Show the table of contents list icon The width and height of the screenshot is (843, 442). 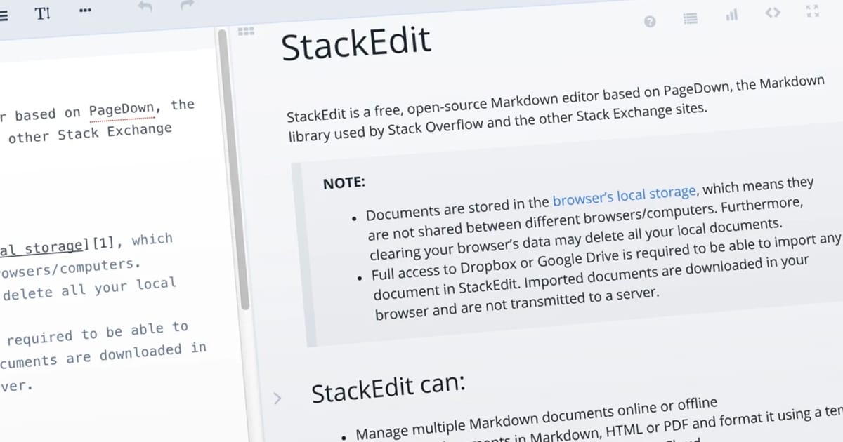pyautogui.click(x=691, y=18)
